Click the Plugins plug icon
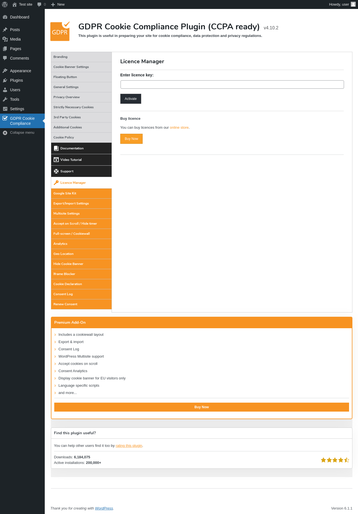358x514 pixels. click(x=5, y=80)
